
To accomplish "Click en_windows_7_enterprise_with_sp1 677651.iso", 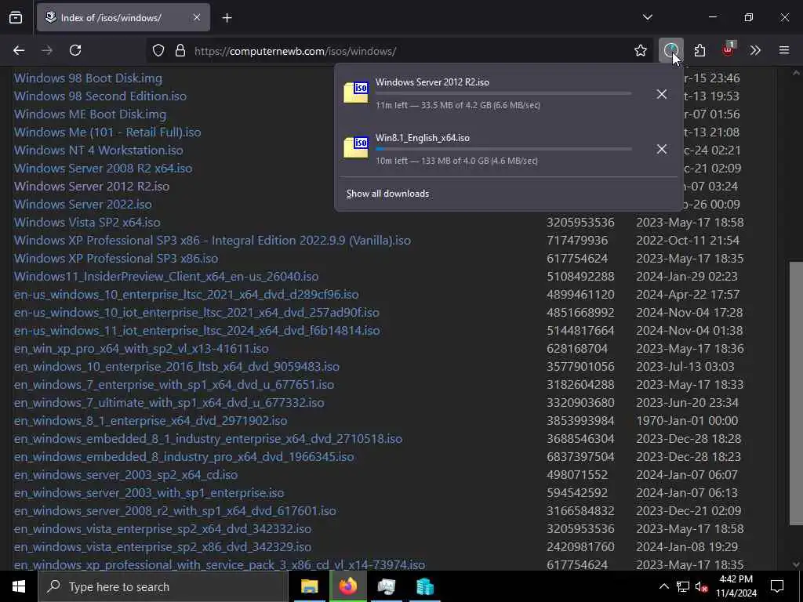I will 174,384.
